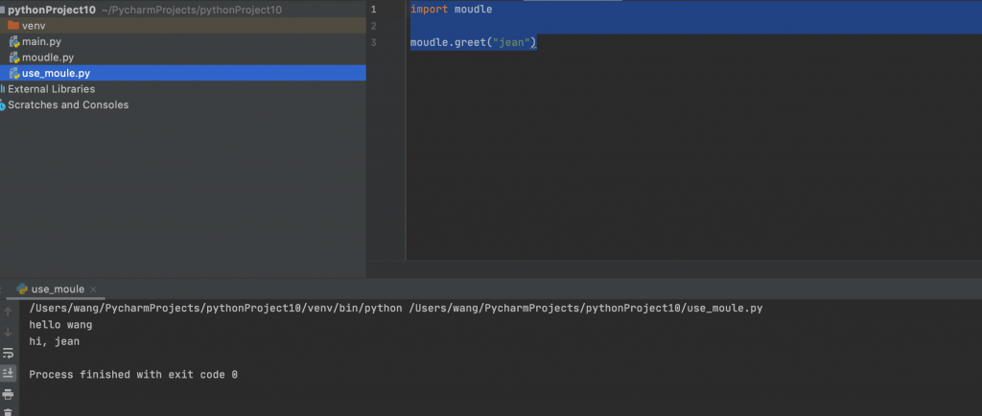Open moudle.py from the project tree

point(183,58)
